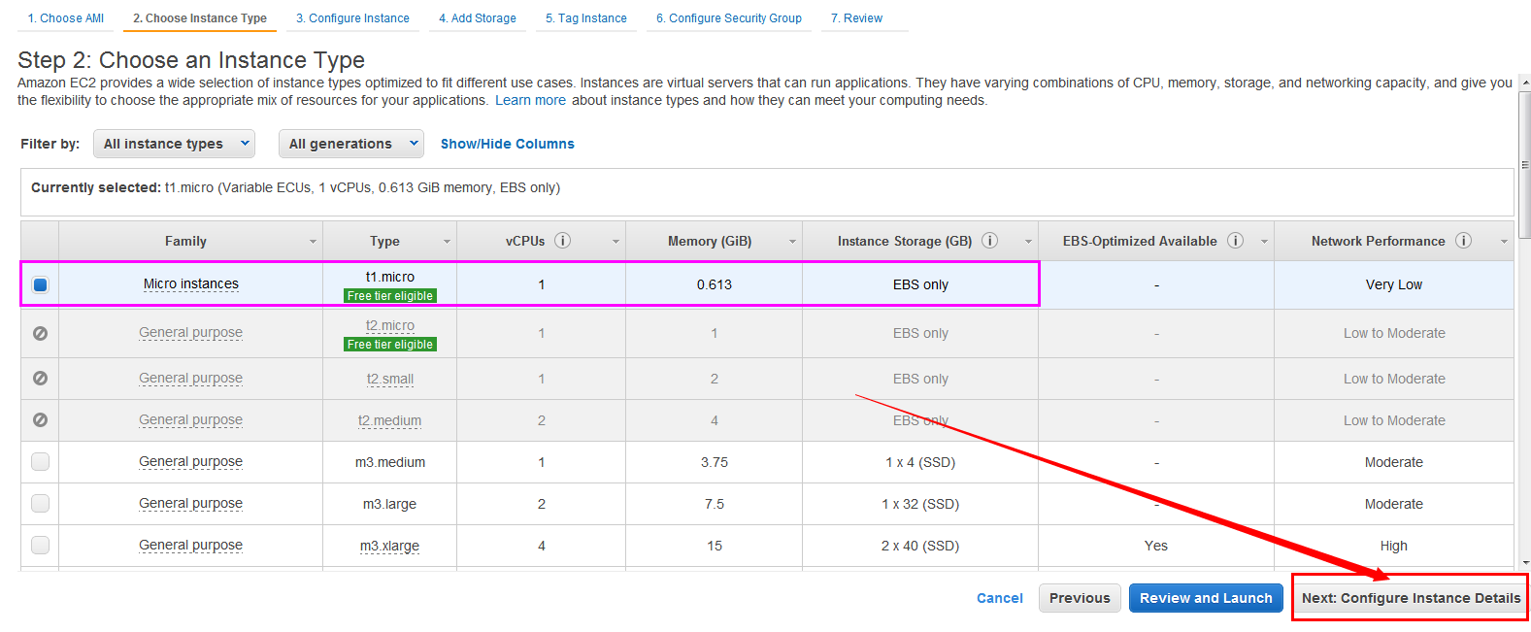Click the 1 x 32 (SSD) storage cell
1531x632 pixels.
pyautogui.click(x=920, y=504)
